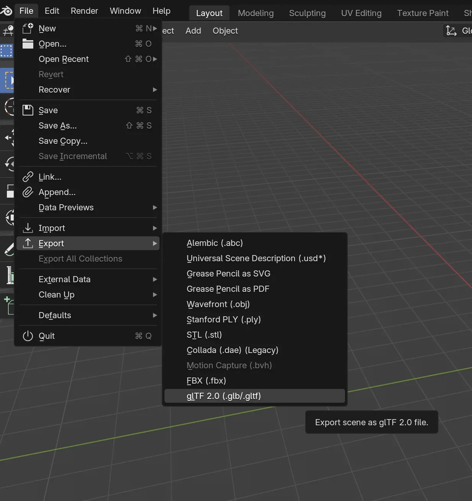This screenshot has height=501, width=472.
Task: Expand the Defaults submenu arrow
Action: (155, 315)
